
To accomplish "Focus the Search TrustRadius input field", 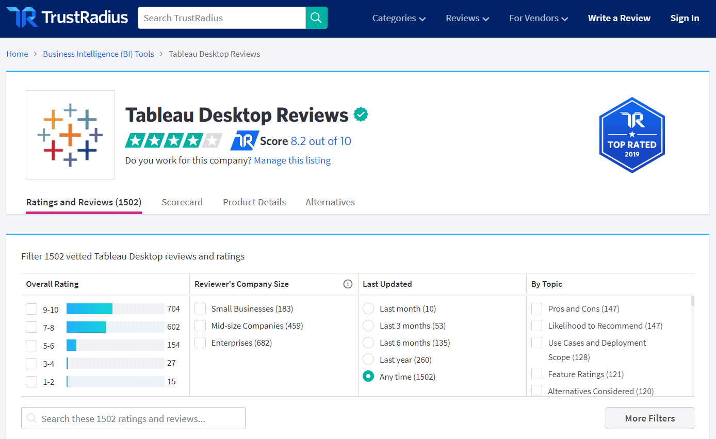I will tap(222, 18).
